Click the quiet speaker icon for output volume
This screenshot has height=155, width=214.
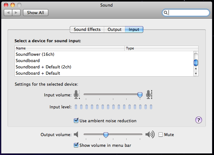[76, 135]
